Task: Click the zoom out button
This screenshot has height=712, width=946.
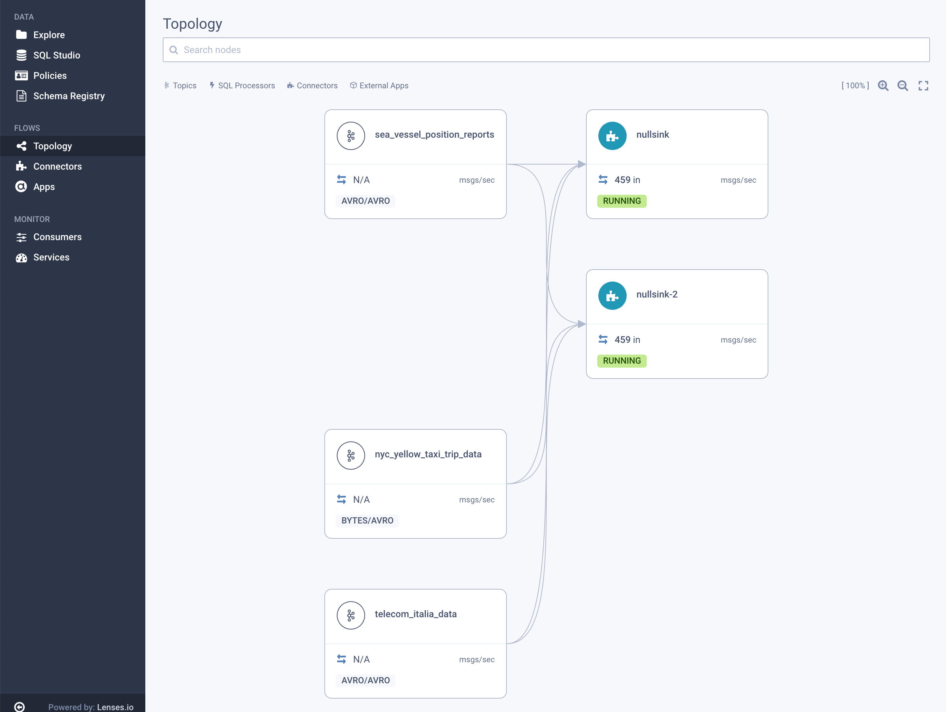Action: [x=903, y=85]
